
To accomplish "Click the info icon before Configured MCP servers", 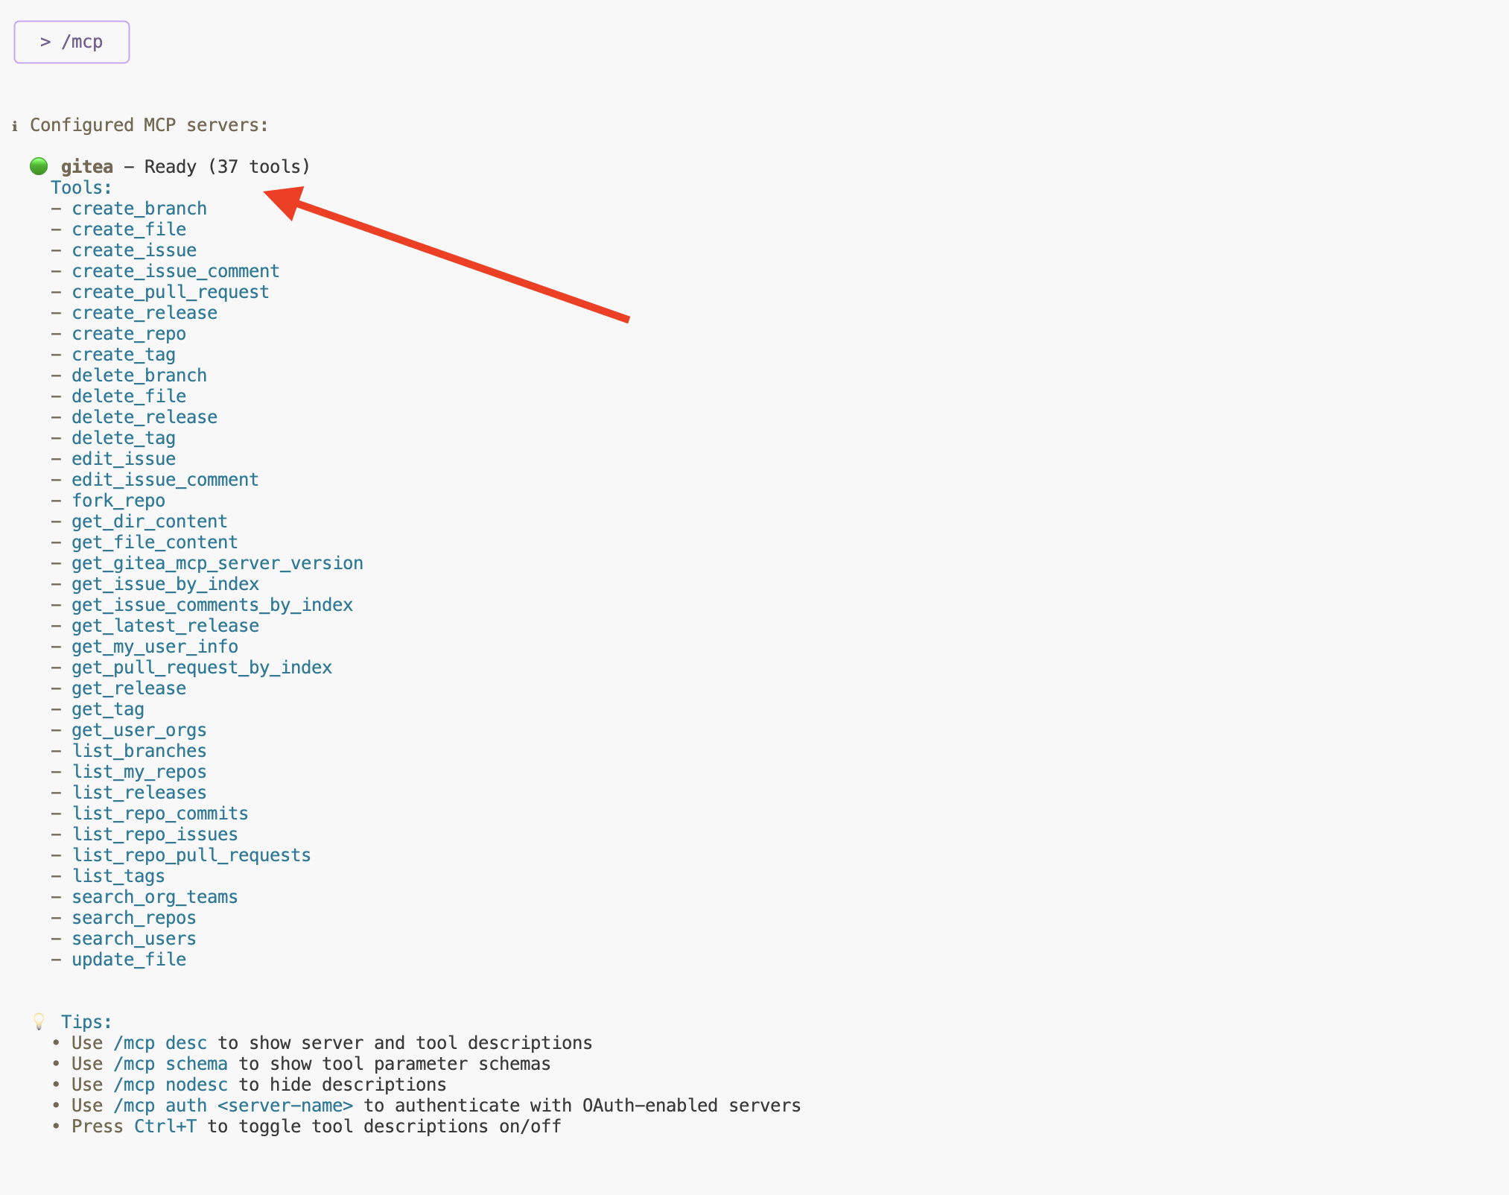I will tap(15, 125).
